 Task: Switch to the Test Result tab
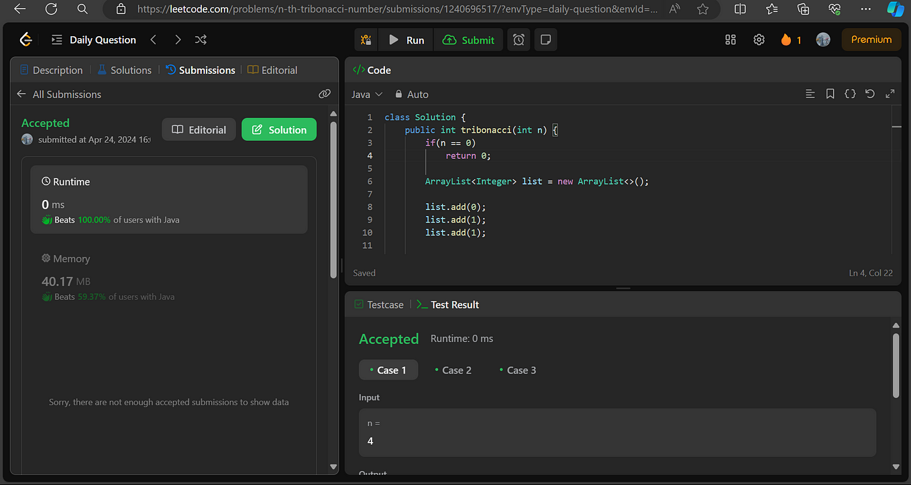(x=447, y=305)
